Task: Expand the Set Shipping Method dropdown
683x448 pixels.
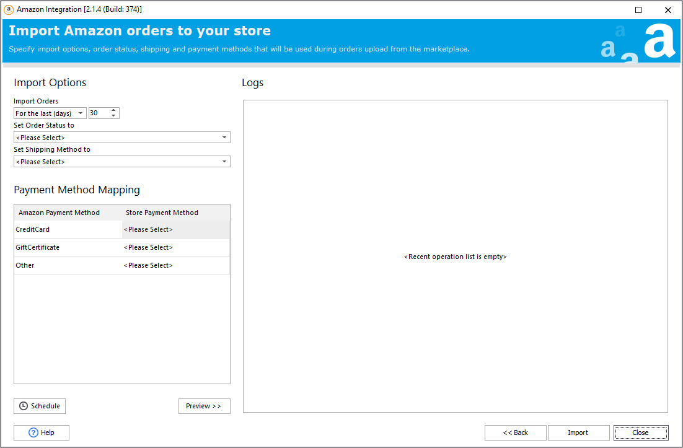Action: 122,162
